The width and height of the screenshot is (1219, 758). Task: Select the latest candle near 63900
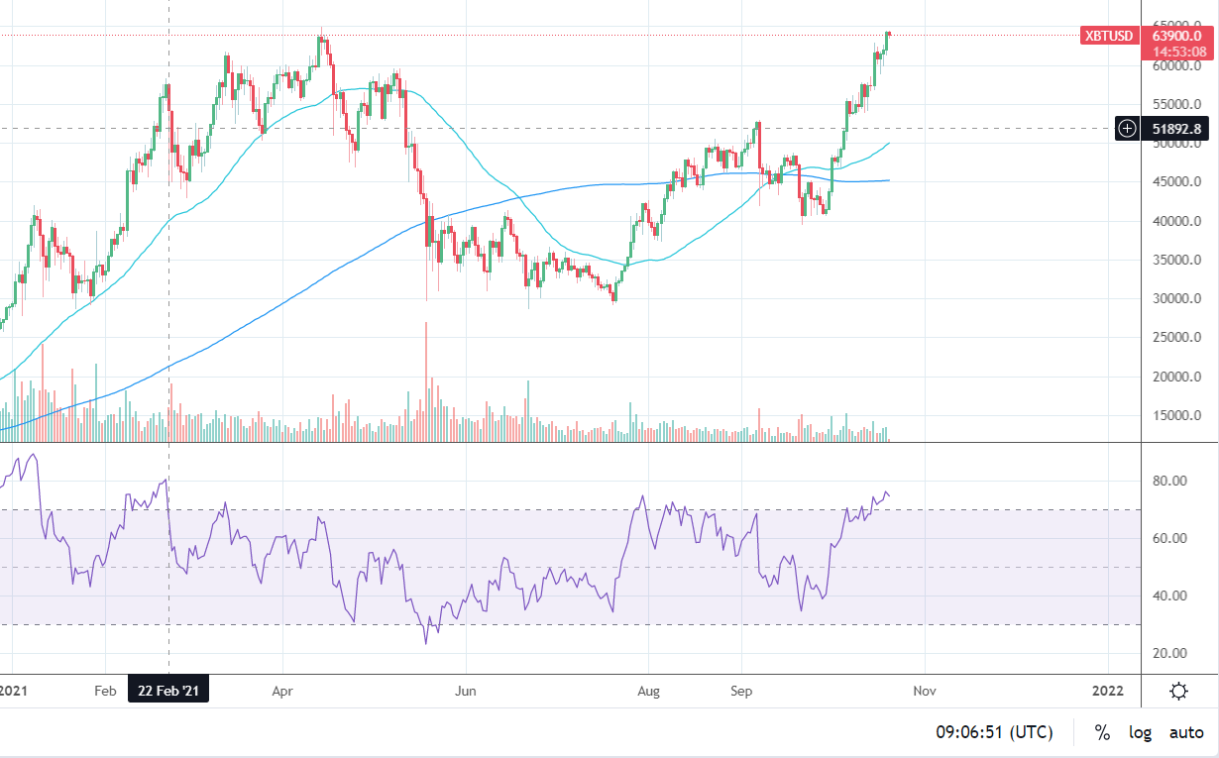point(889,35)
